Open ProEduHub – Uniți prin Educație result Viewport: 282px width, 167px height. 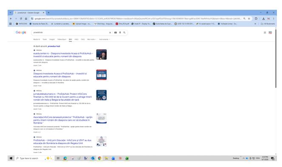(62, 142)
